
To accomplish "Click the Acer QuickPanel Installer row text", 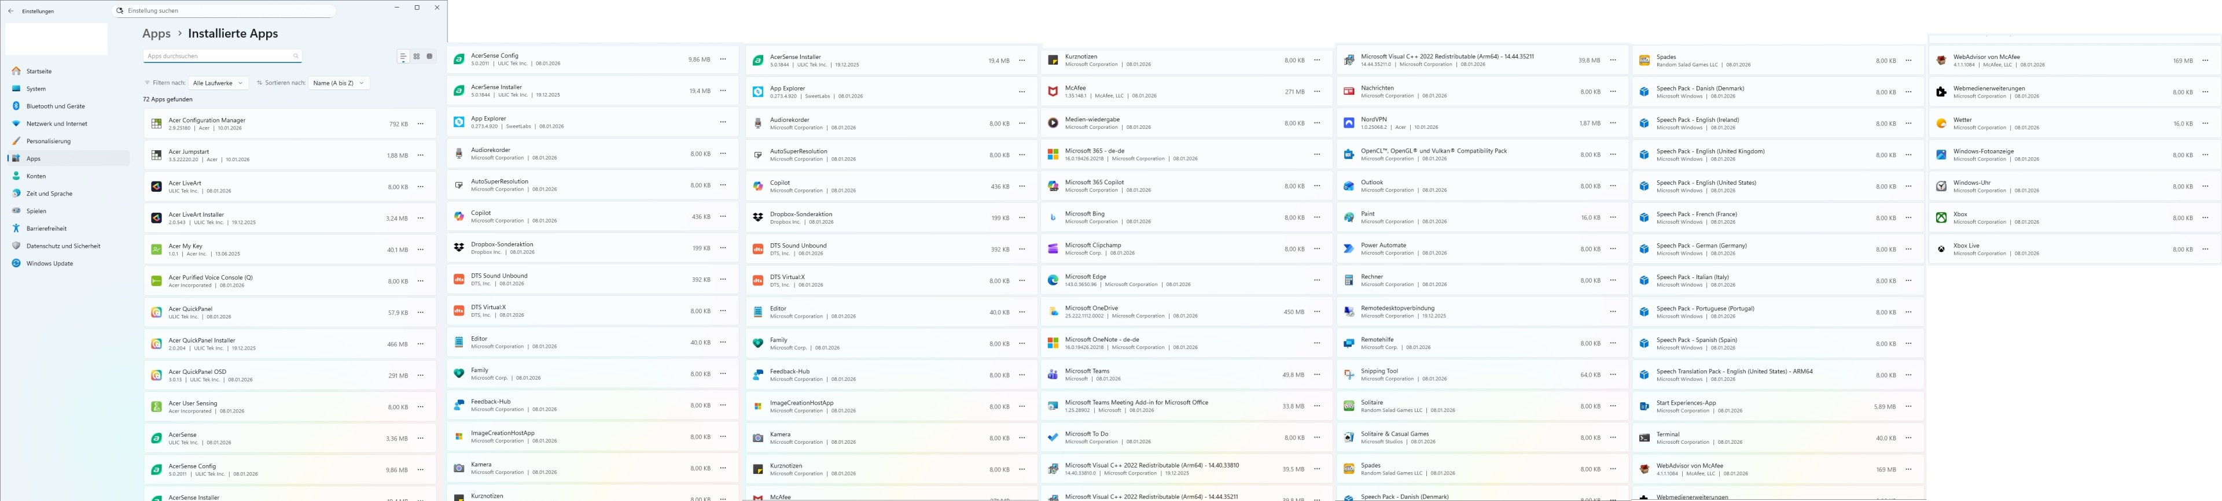I will (202, 341).
